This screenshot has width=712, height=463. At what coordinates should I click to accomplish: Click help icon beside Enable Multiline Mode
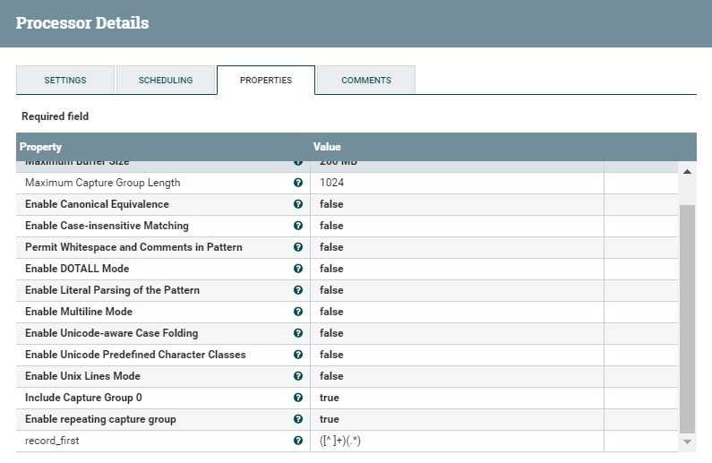click(x=298, y=312)
